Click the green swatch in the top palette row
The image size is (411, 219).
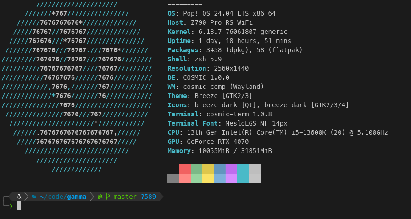pos(196,169)
